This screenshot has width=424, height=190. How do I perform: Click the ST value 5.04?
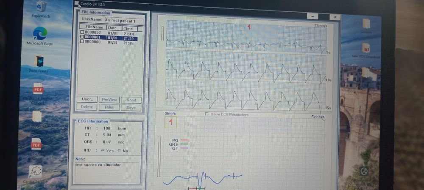point(107,135)
